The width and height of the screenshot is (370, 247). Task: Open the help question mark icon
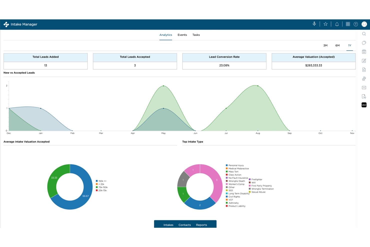tap(356, 24)
